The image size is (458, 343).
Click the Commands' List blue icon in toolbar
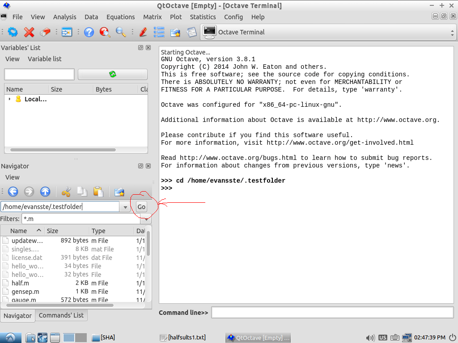[x=158, y=32]
